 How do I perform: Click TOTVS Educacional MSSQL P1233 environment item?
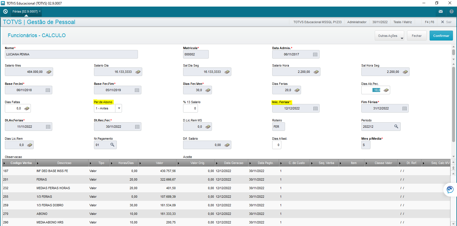(x=317, y=22)
